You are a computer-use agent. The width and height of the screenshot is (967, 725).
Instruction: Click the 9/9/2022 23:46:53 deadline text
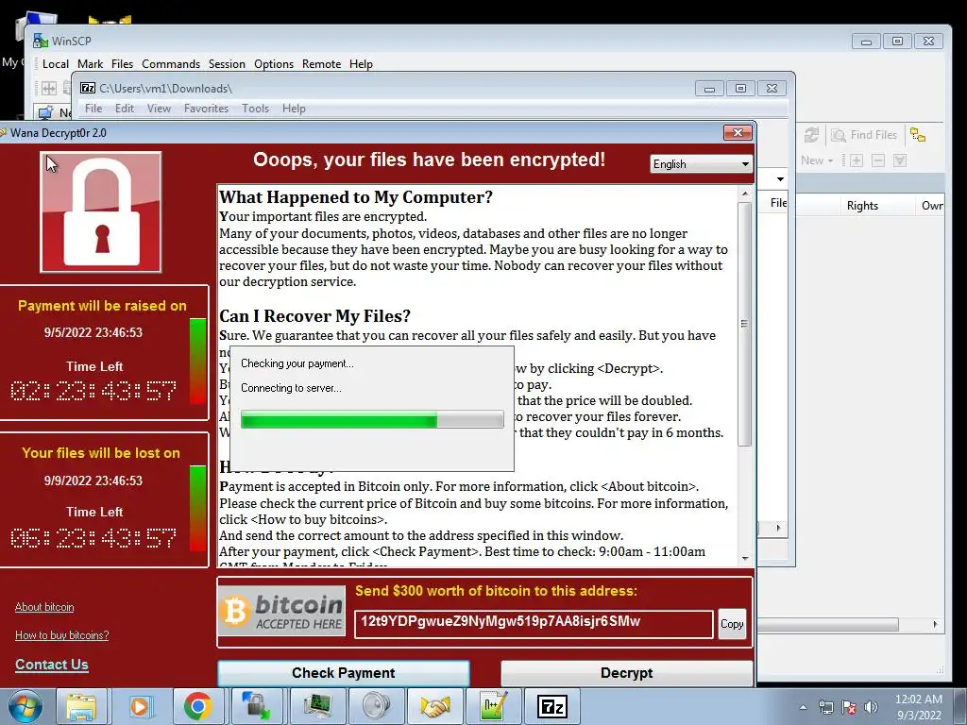[93, 481]
